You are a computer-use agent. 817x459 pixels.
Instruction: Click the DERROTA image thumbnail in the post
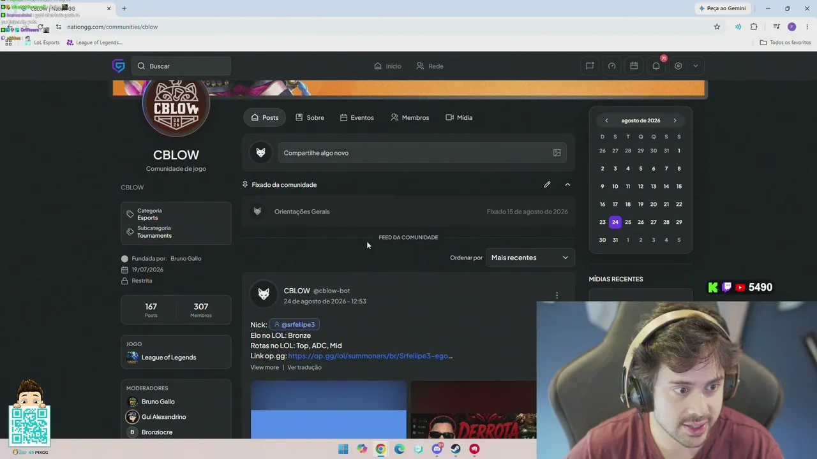[x=474, y=410]
